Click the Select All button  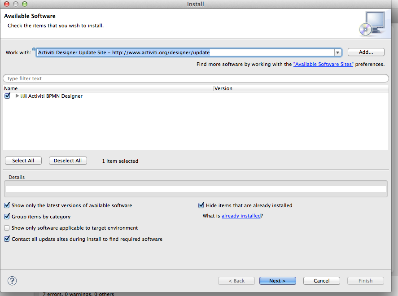[23, 161]
